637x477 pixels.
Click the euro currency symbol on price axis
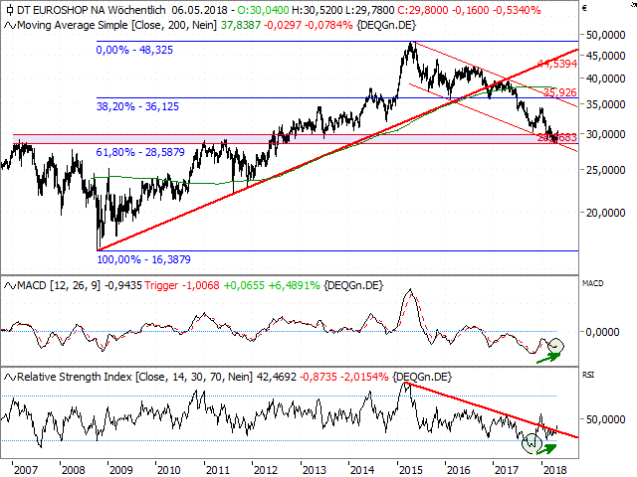coord(584,8)
